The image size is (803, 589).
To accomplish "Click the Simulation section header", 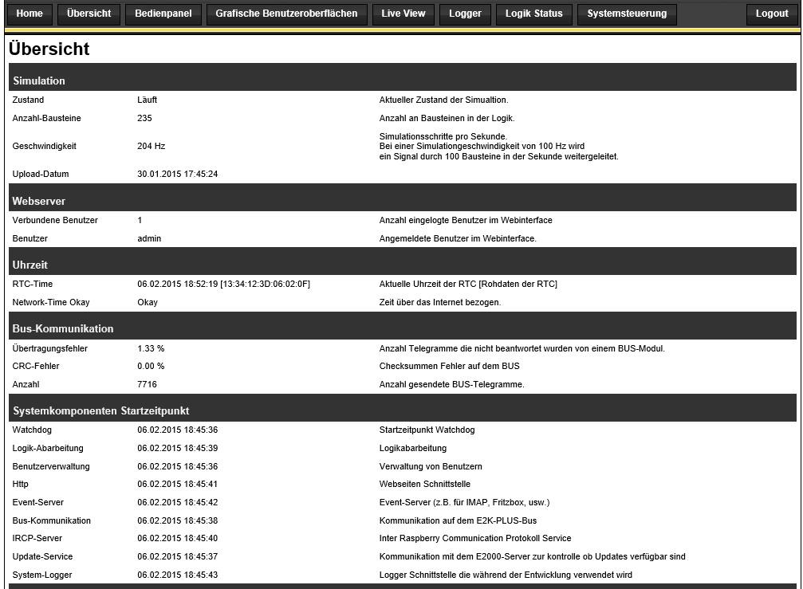I will pyautogui.click(x=39, y=80).
